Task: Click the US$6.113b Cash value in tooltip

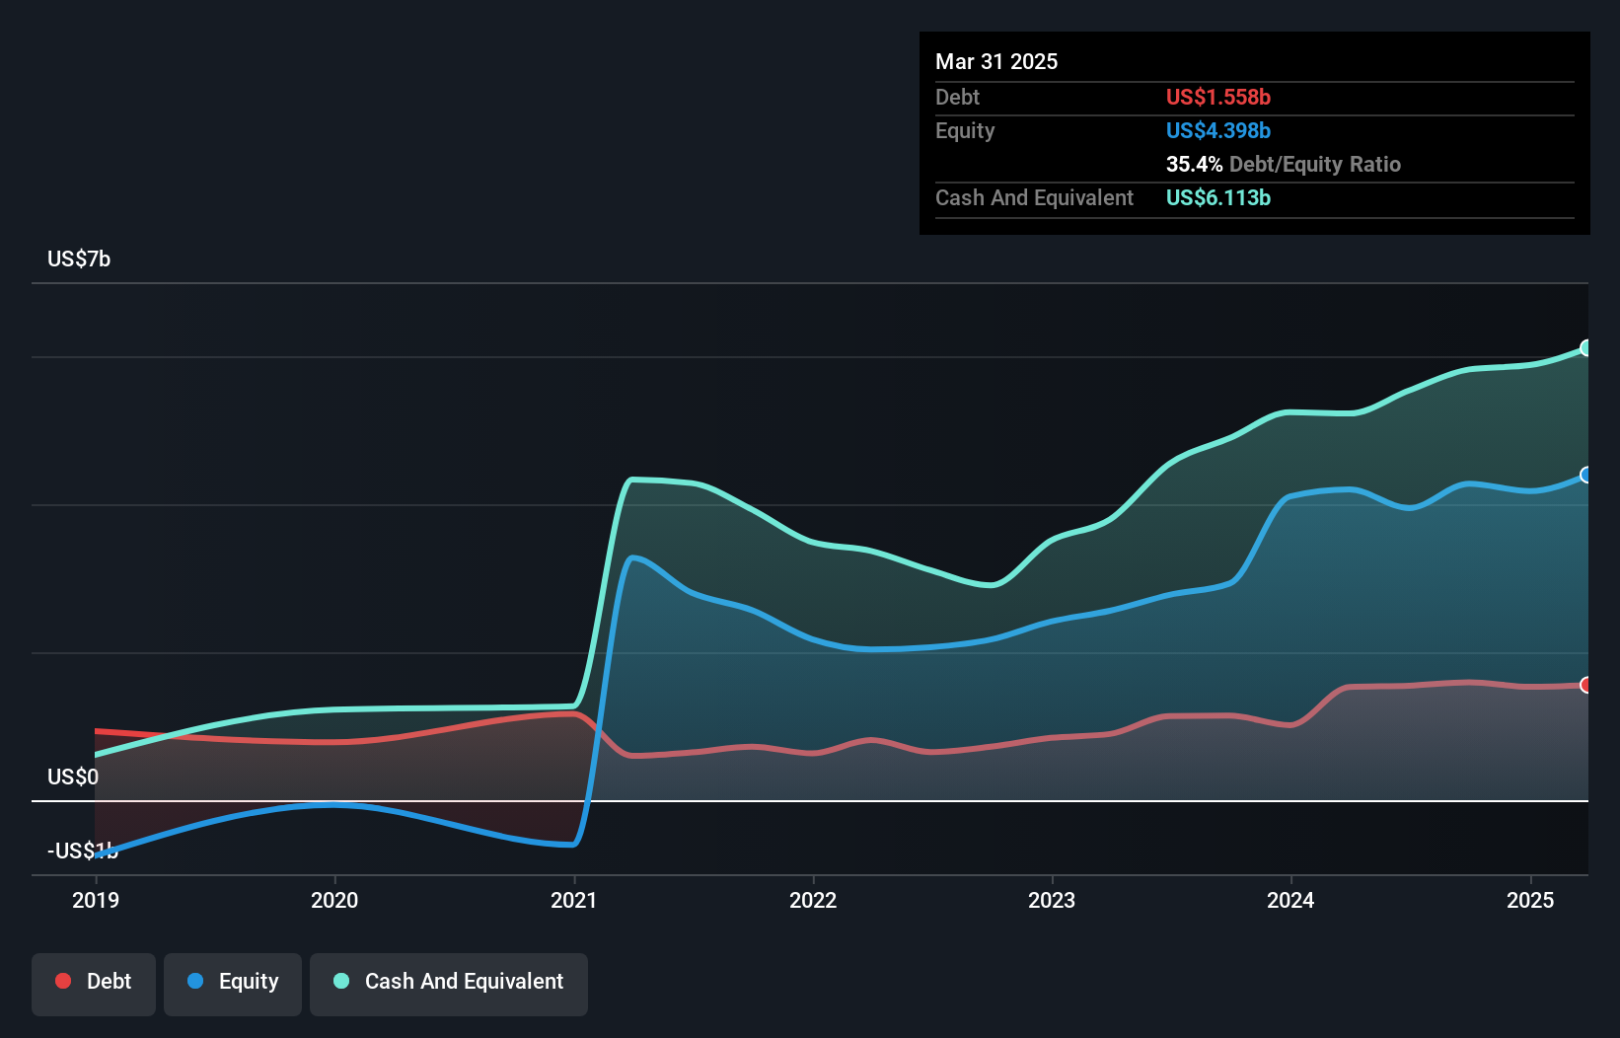Action: tap(1217, 198)
